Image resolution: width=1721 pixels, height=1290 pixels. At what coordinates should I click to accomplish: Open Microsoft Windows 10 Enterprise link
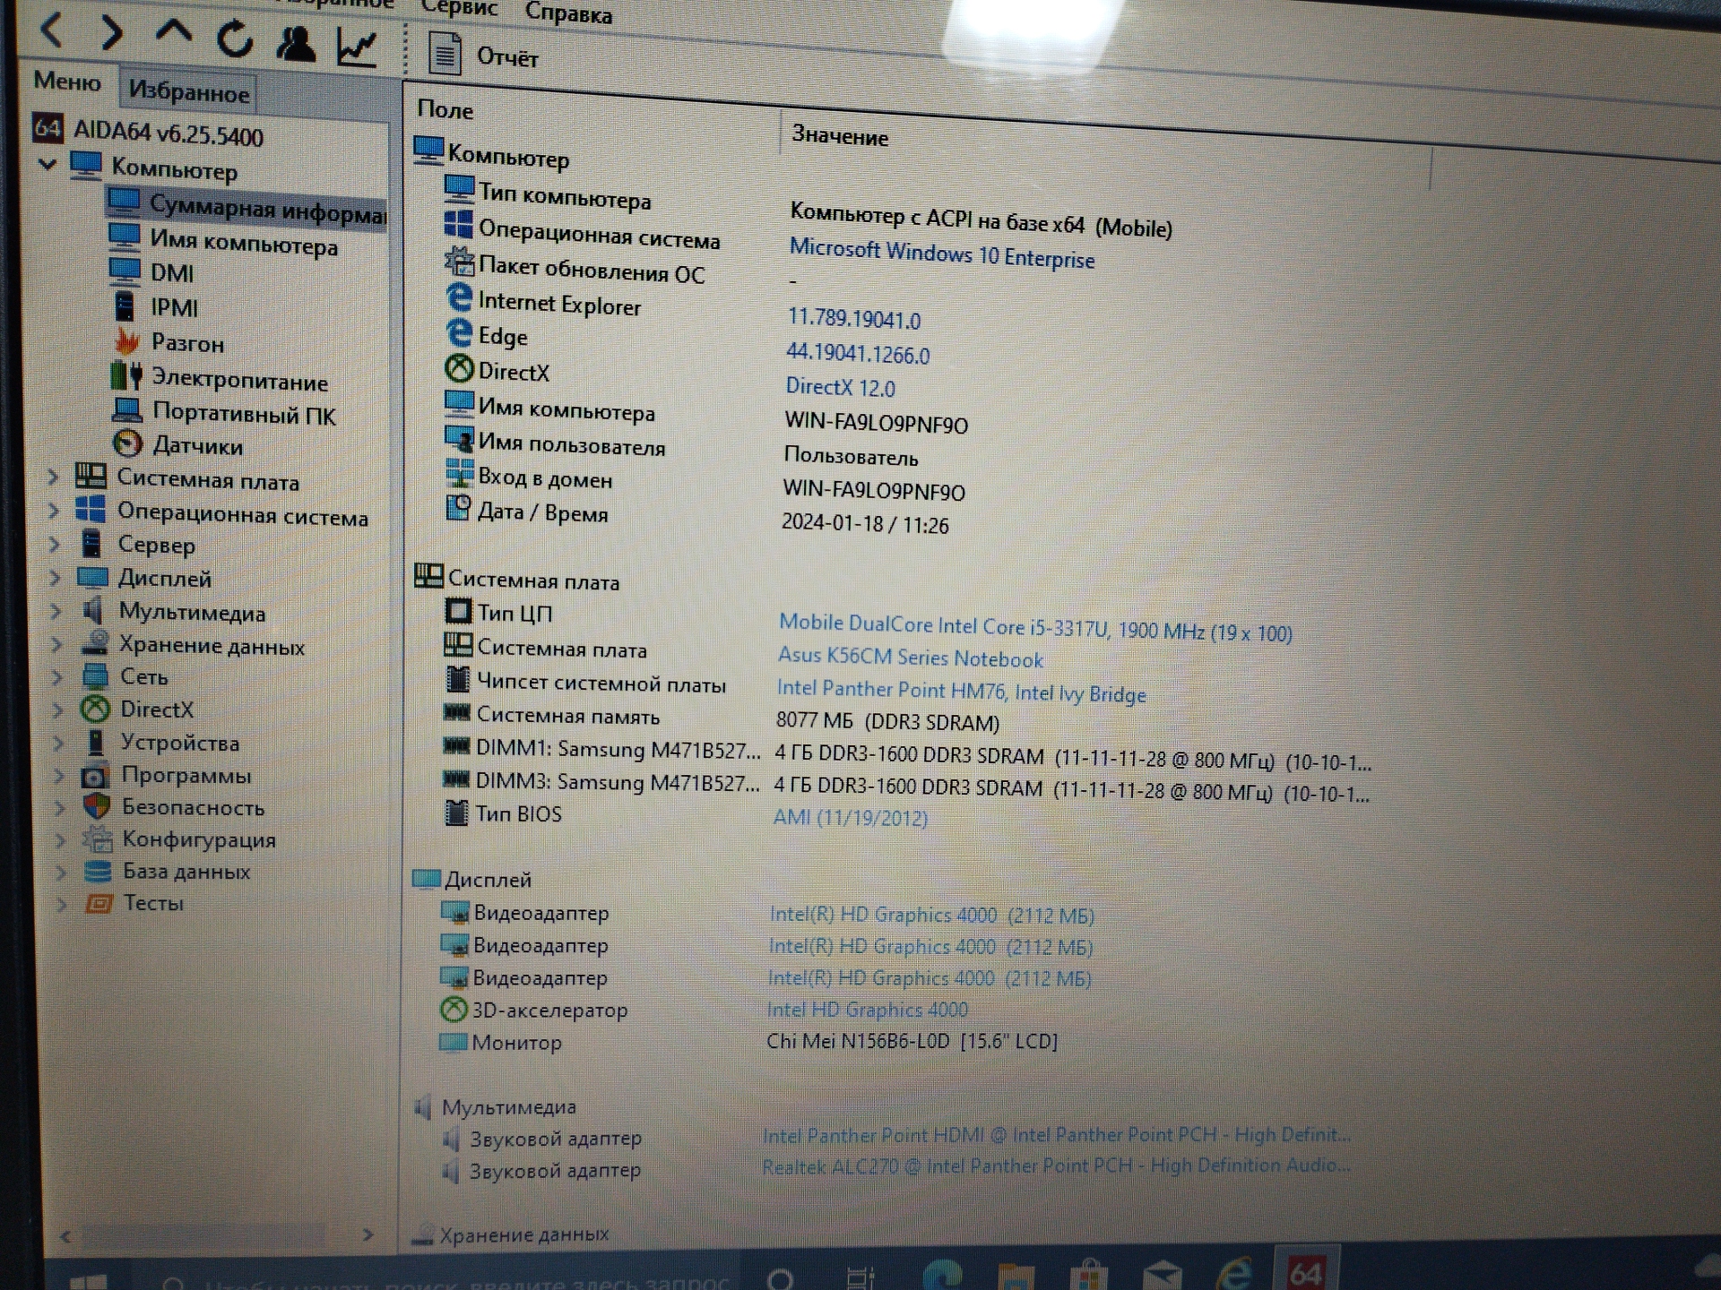point(941,254)
